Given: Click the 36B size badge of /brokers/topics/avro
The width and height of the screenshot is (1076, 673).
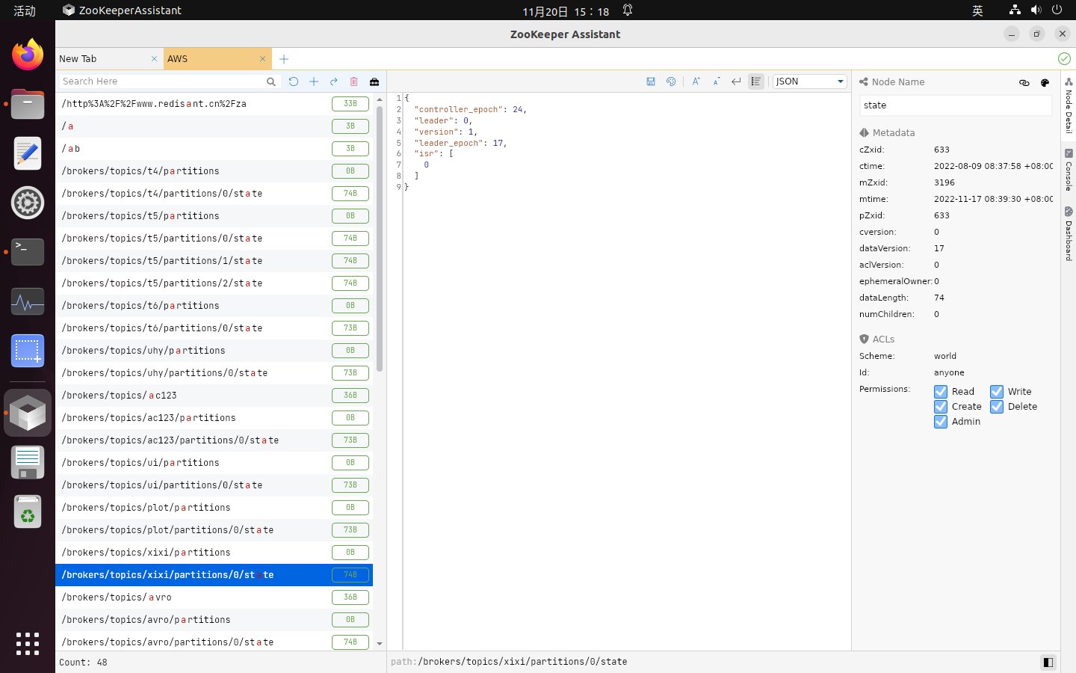Looking at the screenshot, I should pos(350,597).
